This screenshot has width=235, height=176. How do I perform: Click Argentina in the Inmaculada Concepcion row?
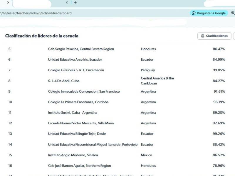click(x=148, y=92)
